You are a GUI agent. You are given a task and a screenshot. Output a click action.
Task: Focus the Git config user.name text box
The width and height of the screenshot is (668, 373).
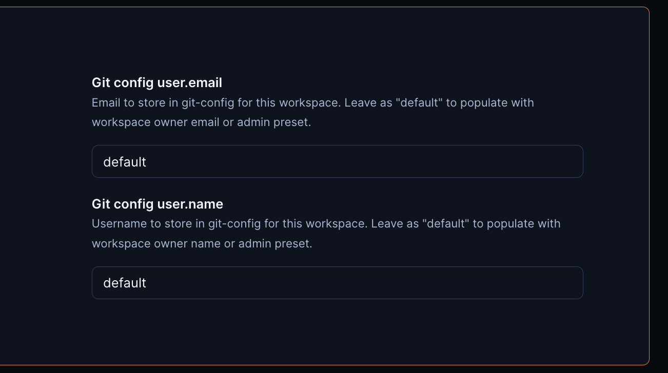coord(337,283)
